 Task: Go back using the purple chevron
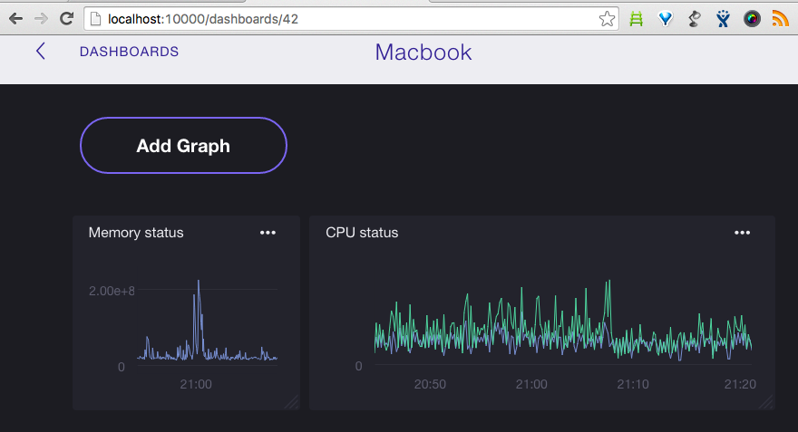(x=41, y=51)
